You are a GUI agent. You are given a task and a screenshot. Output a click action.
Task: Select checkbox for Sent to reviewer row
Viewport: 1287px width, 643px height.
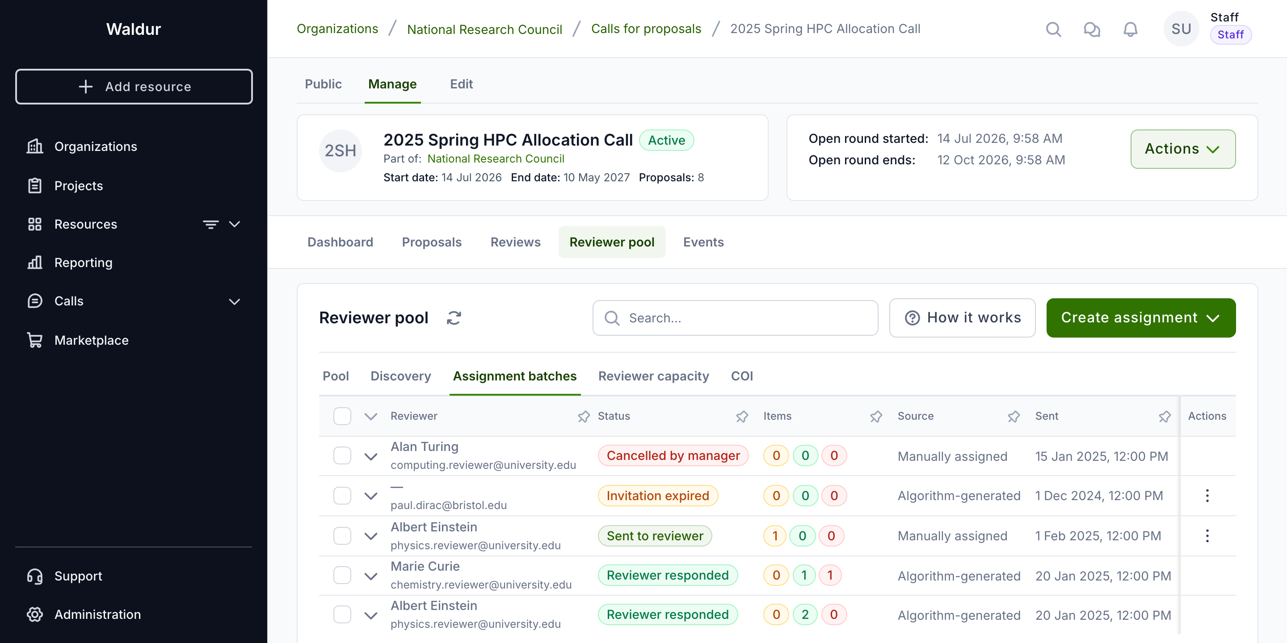(342, 536)
